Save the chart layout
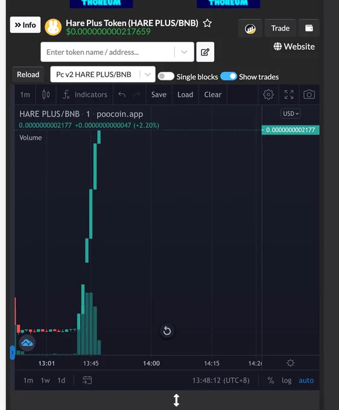Viewport: 339px width, 410px height. (159, 95)
